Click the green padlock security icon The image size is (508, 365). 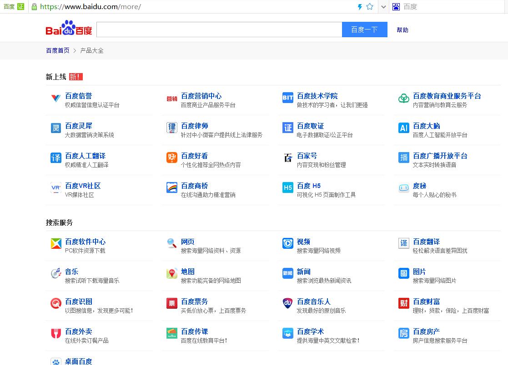34,6
